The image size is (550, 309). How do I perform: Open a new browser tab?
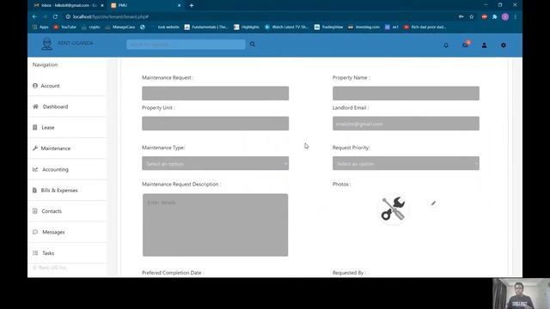[x=192, y=5]
